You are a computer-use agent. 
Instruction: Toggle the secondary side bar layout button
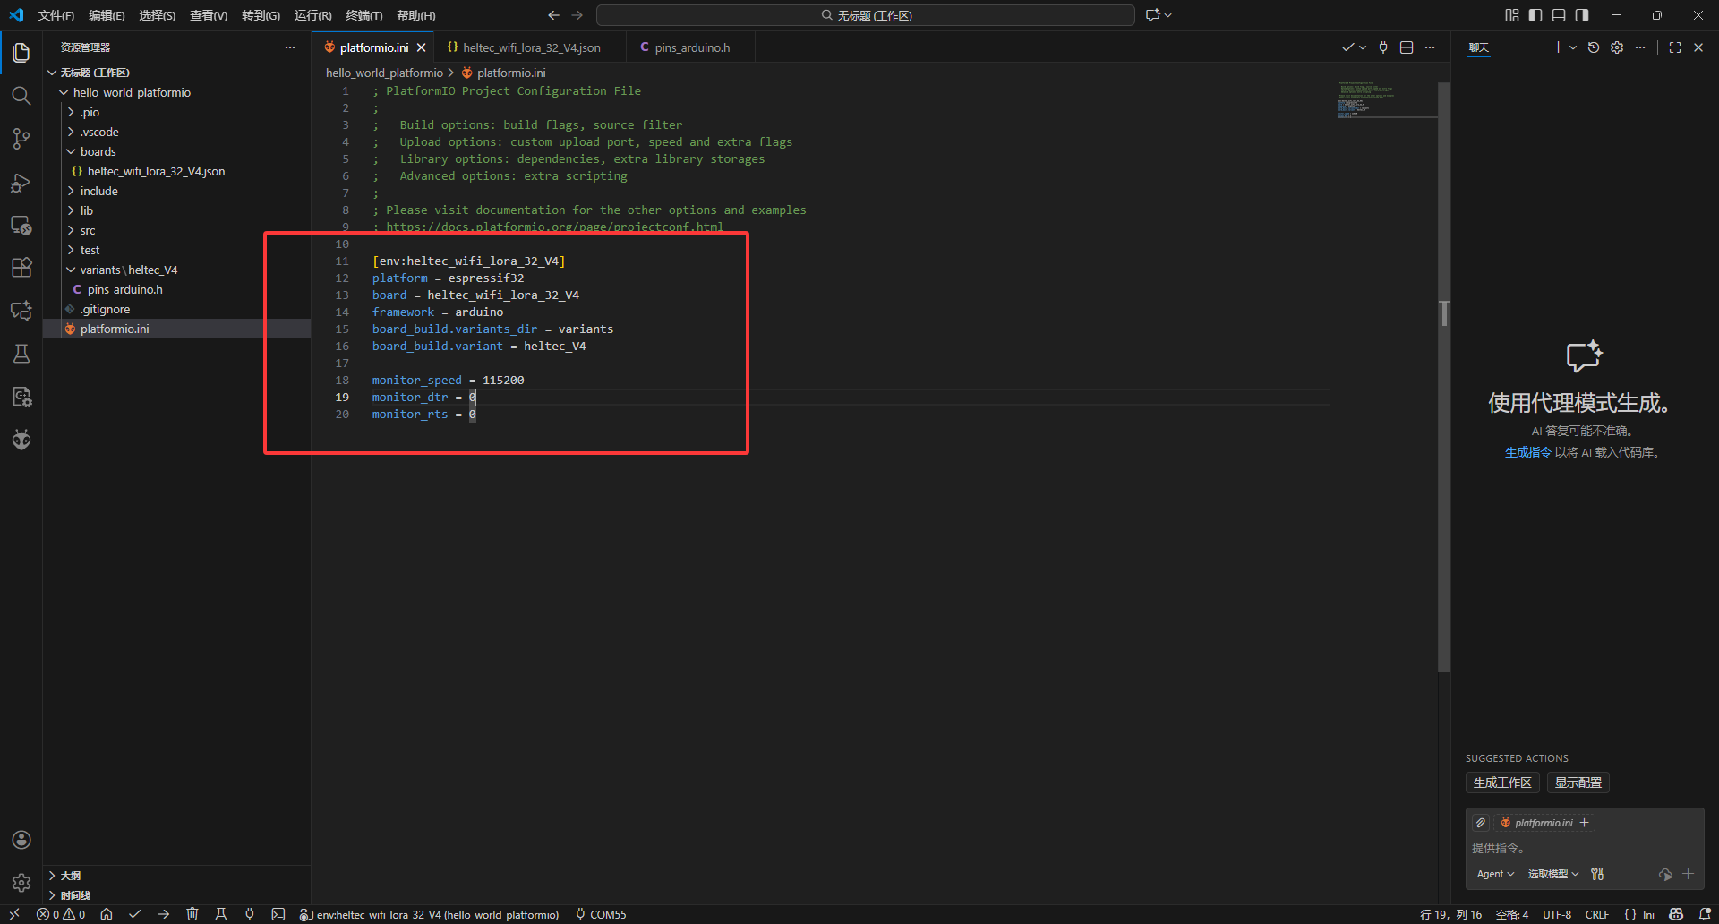click(1582, 15)
